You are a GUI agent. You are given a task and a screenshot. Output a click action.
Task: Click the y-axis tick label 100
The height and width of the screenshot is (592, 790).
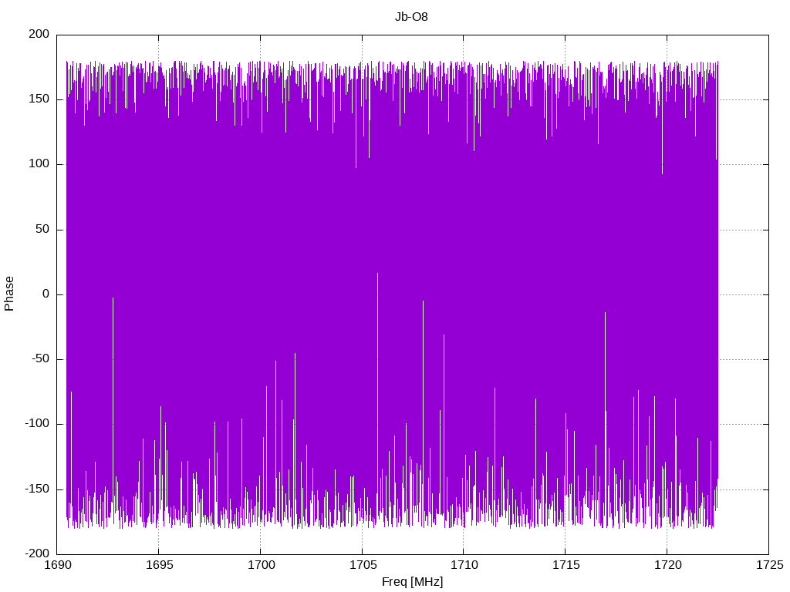point(39,164)
